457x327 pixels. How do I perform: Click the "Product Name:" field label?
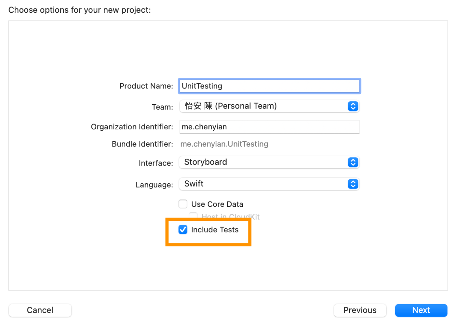coord(146,86)
